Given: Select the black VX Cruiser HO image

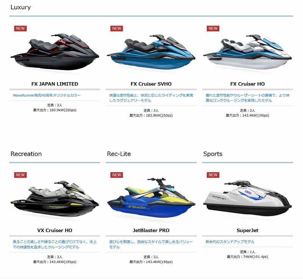Looking at the screenshot, I should pyautogui.click(x=55, y=199).
